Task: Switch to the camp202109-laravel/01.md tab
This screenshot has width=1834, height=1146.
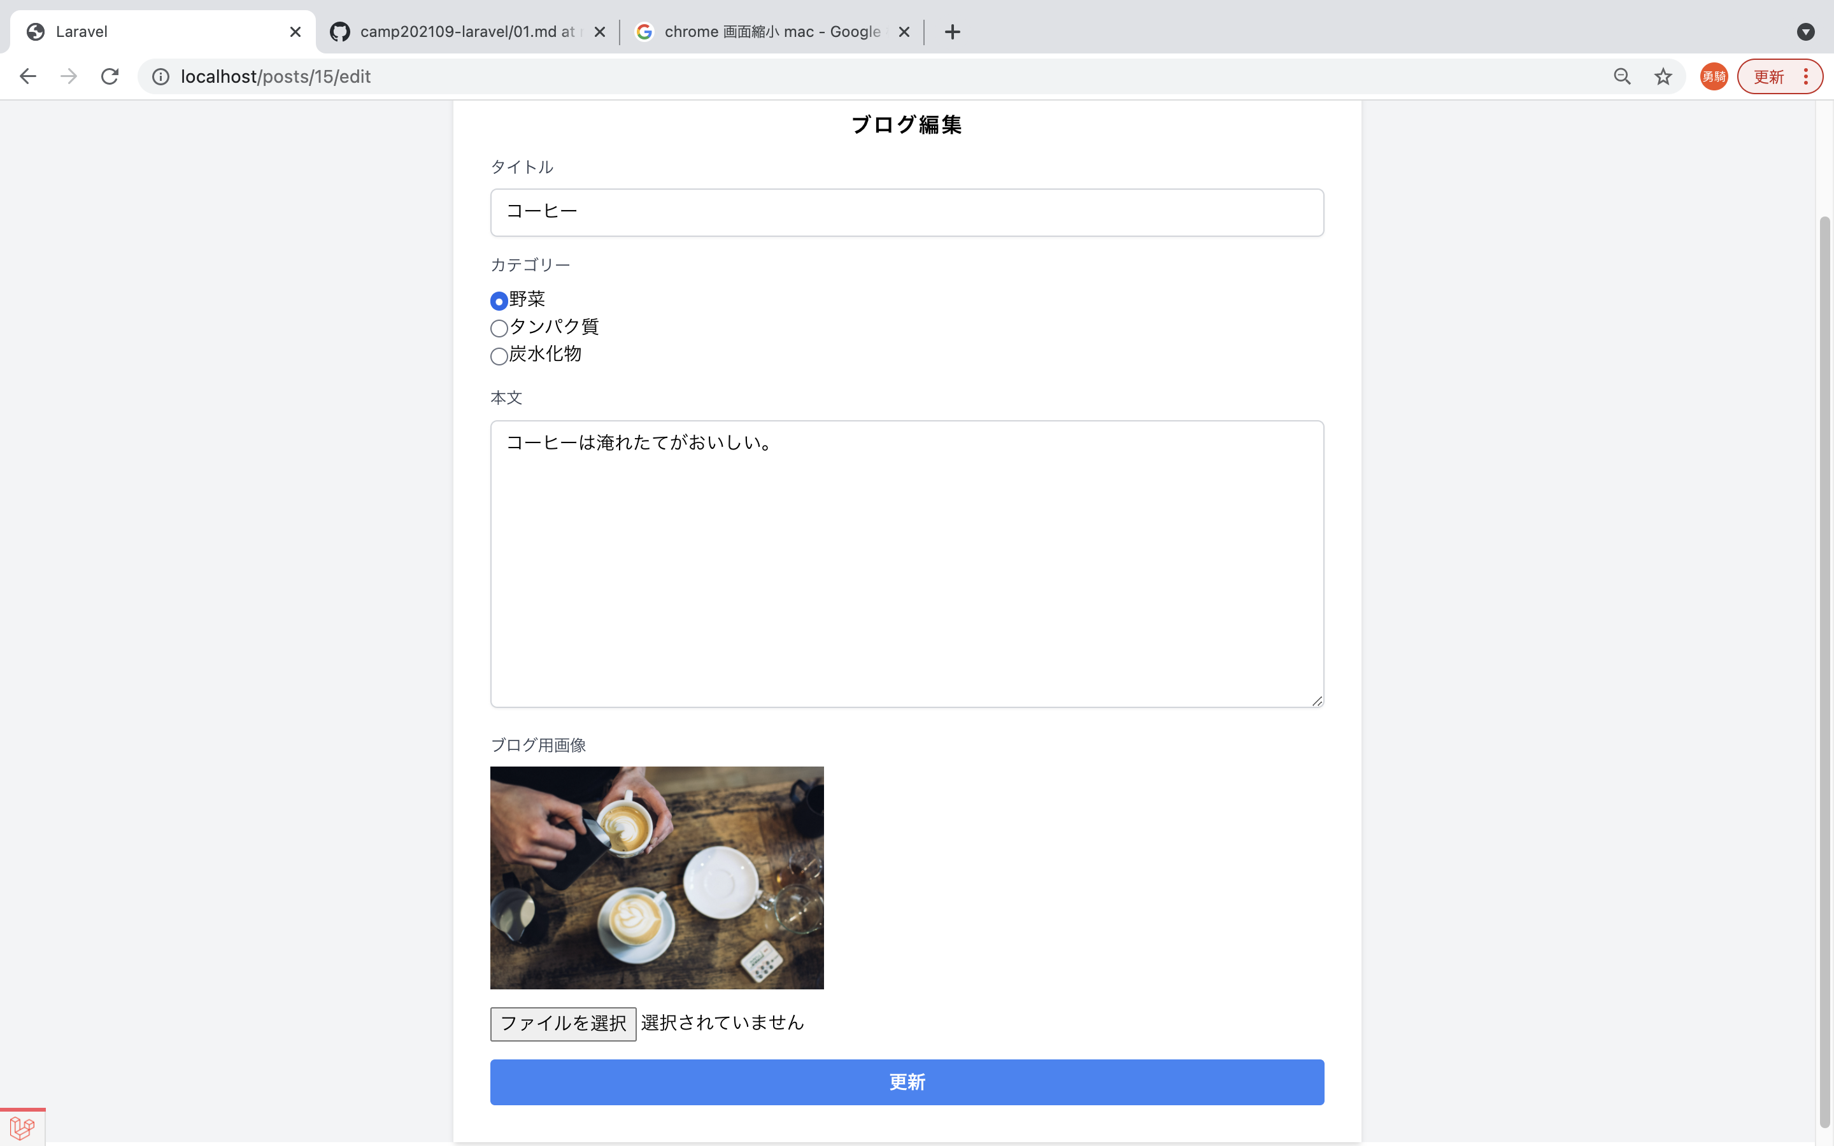Action: pyautogui.click(x=467, y=32)
